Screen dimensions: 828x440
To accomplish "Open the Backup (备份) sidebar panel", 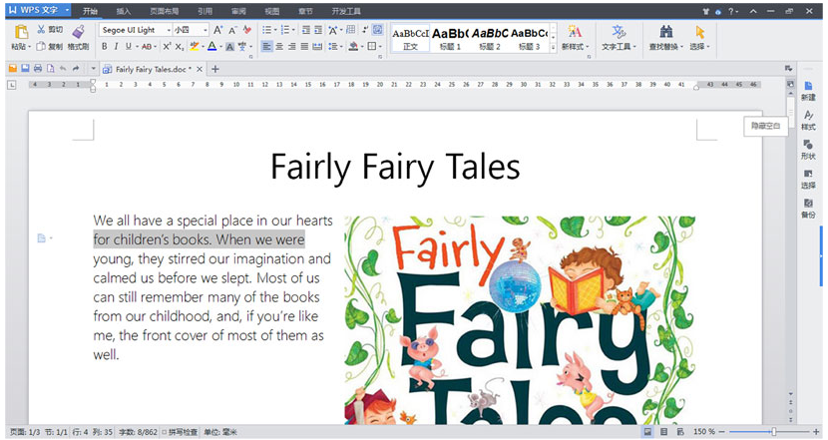I will tap(808, 209).
